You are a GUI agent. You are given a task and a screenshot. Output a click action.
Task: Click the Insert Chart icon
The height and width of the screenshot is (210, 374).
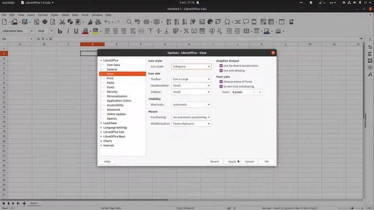pos(210,22)
